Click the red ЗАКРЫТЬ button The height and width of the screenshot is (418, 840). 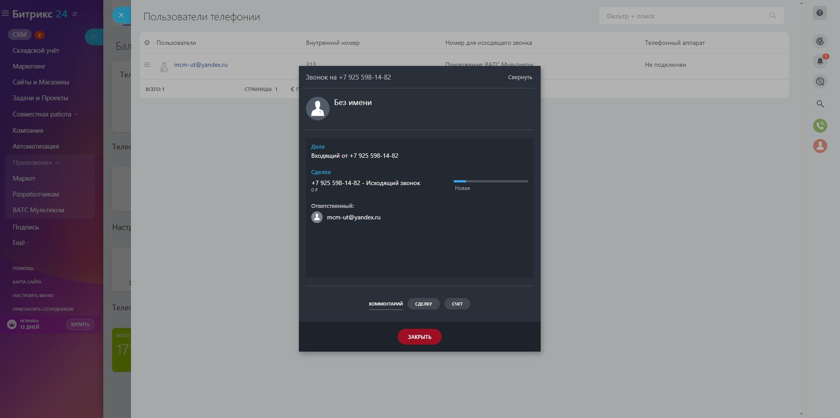coord(420,337)
